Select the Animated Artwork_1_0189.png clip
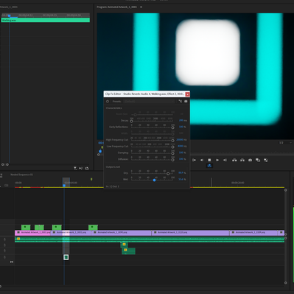This screenshot has height=294, width=294. (x=253, y=232)
